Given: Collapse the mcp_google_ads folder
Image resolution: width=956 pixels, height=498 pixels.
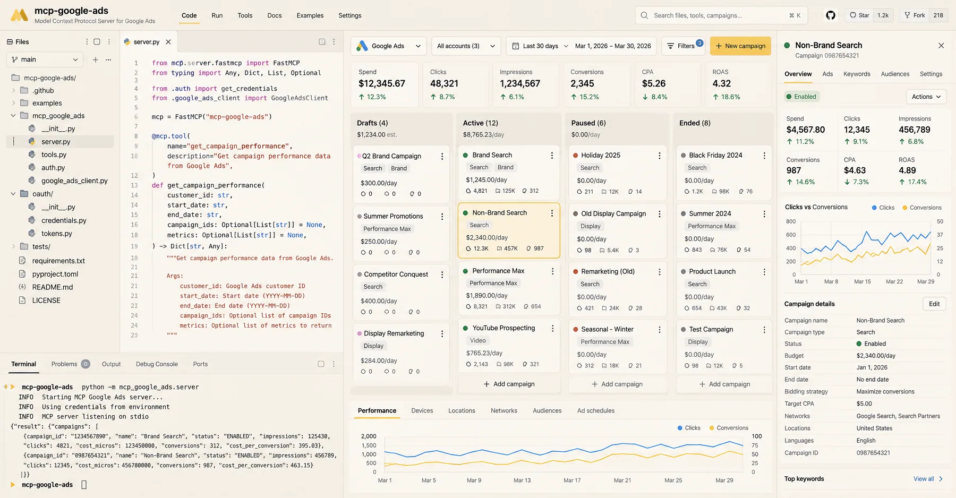Looking at the screenshot, I should point(14,116).
